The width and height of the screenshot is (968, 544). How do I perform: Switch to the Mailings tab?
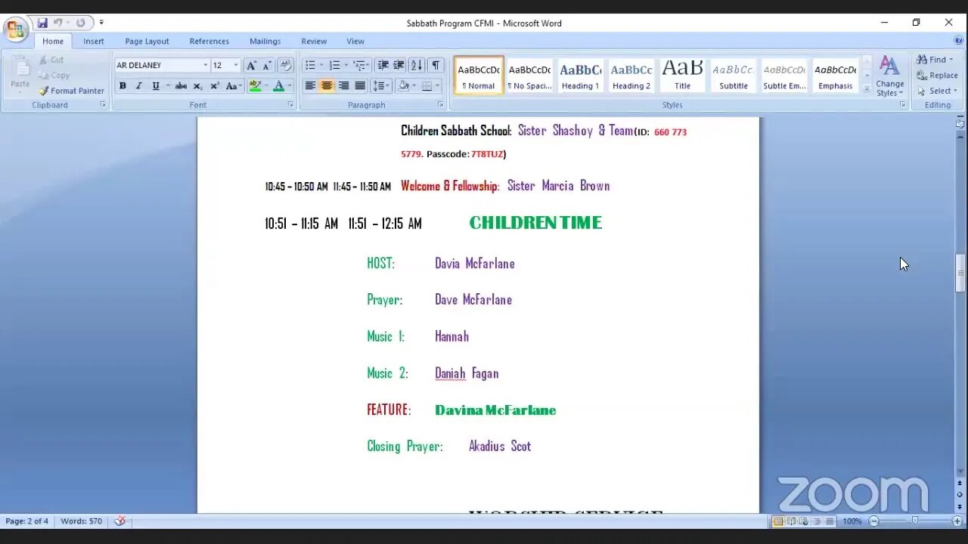[x=265, y=42]
